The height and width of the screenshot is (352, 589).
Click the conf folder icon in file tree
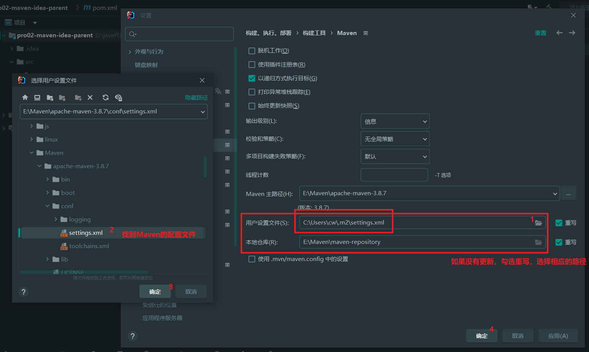56,206
